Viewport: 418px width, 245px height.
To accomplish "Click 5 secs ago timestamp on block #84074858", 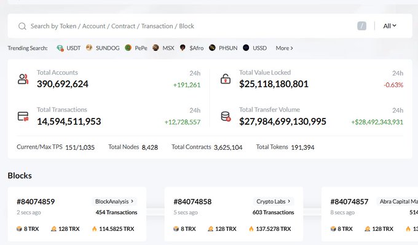I will pos(186,212).
